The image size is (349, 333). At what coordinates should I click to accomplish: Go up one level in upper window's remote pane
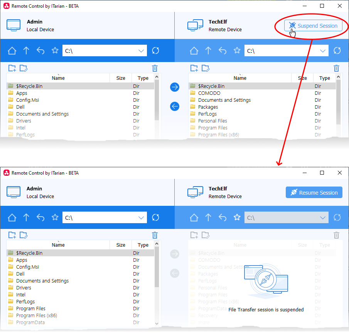pyautogui.click(x=208, y=50)
